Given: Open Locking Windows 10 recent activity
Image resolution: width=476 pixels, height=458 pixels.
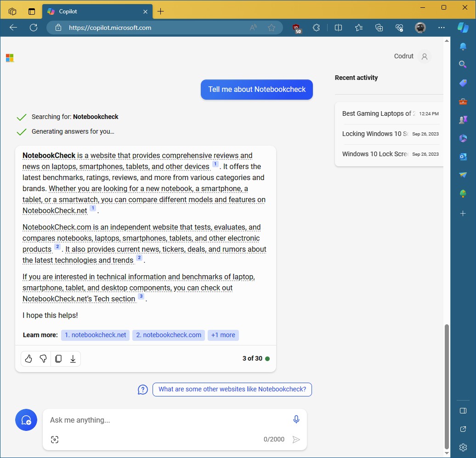Looking at the screenshot, I should pos(391,134).
